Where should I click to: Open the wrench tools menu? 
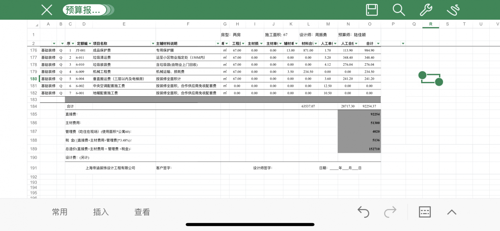[x=426, y=10]
